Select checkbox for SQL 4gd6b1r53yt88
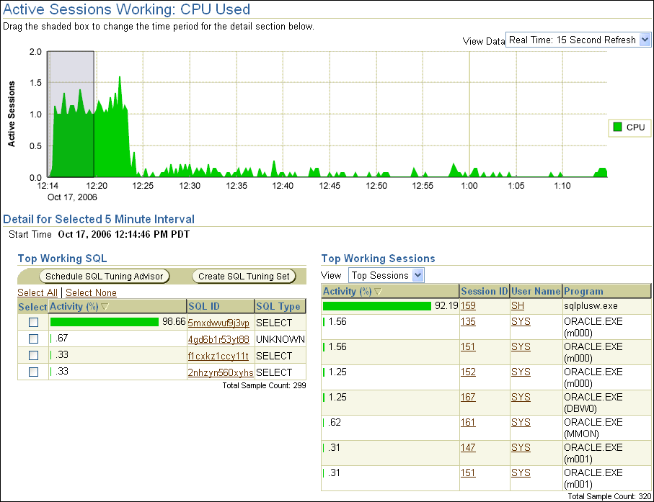 (x=33, y=339)
